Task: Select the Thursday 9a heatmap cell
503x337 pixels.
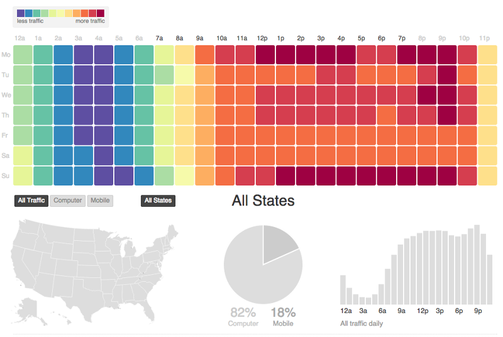Action: pyautogui.click(x=205, y=115)
